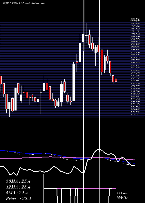The image size is (145, 203).
Task: Select the 50MA : 25.4 readout
Action: (18, 181)
